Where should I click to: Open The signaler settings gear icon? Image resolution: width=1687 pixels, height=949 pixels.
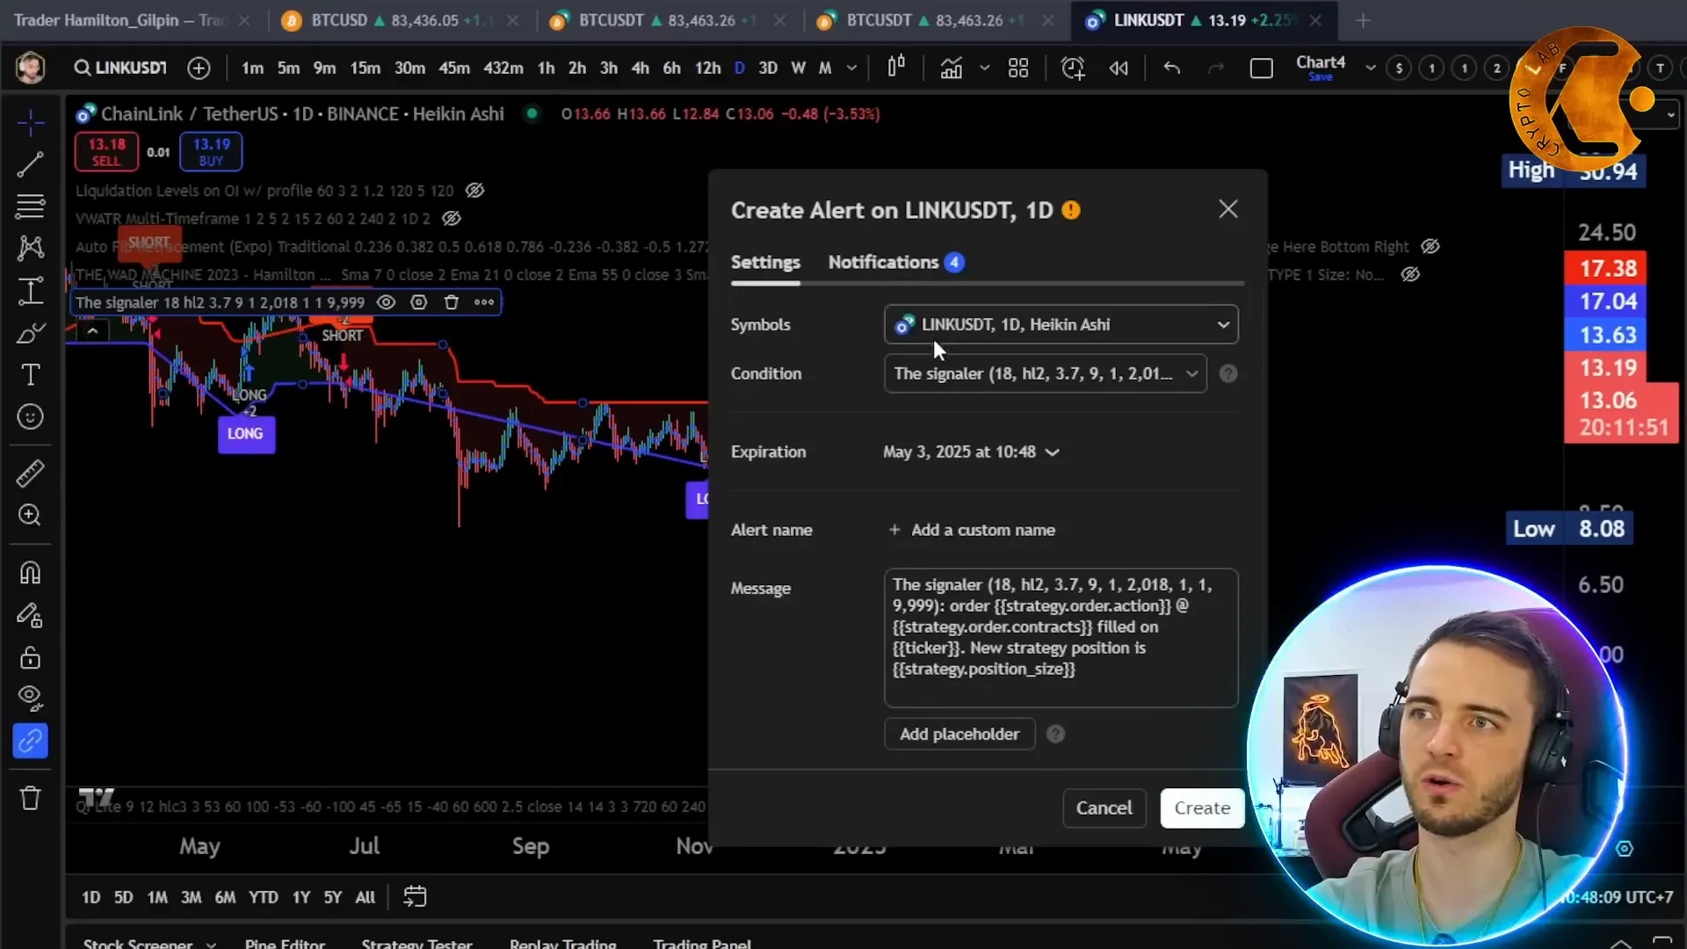coord(419,302)
